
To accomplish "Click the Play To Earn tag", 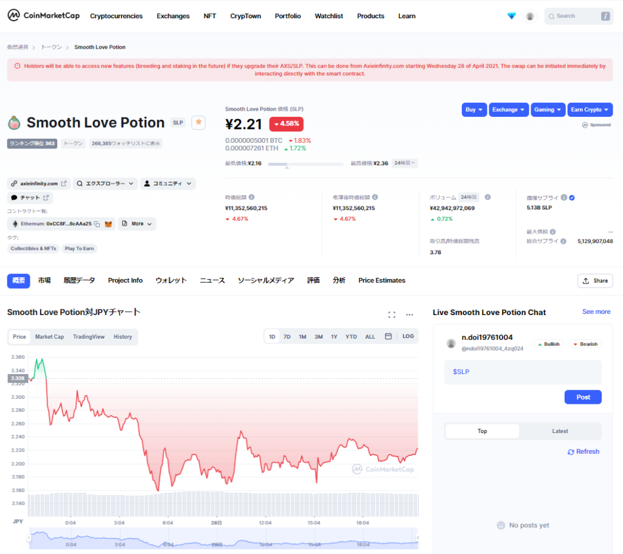I will [80, 249].
